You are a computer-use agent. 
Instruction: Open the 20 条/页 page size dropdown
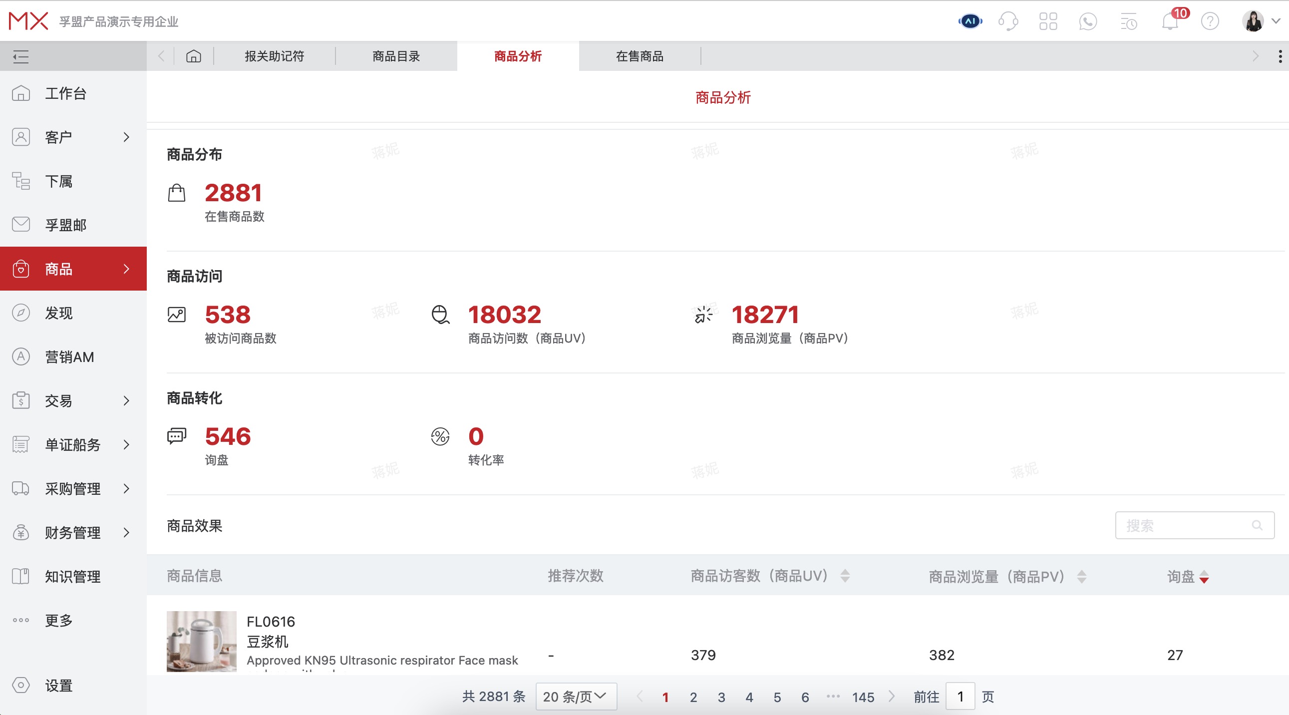point(576,697)
